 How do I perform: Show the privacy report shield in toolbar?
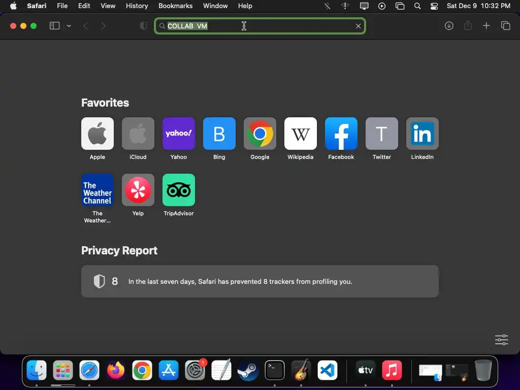tap(143, 26)
